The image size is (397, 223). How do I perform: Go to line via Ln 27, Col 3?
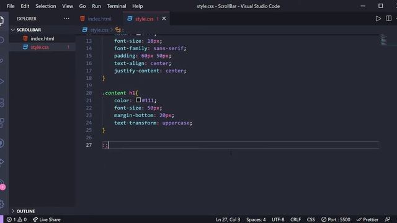228,219
